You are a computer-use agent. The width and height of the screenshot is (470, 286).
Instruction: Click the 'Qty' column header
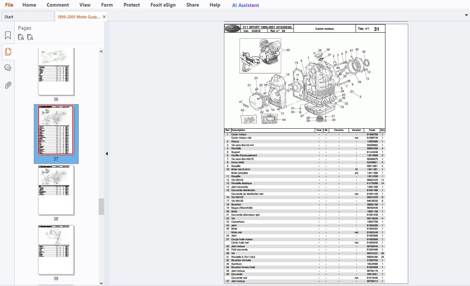click(x=382, y=130)
